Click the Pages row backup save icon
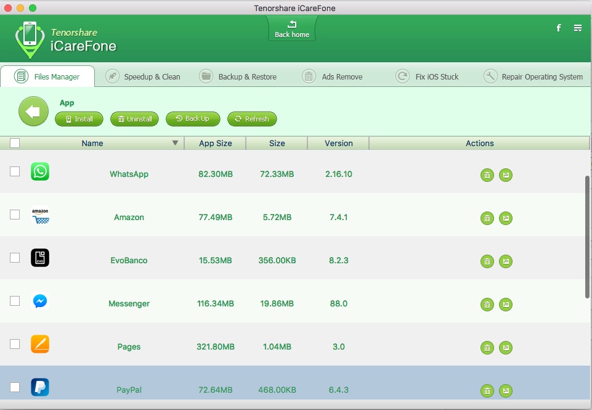 click(506, 347)
